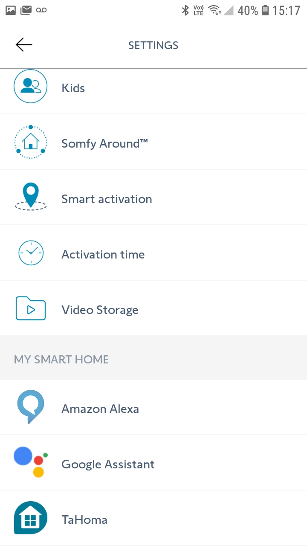Select TaHoma smart home option
Image resolution: width=307 pixels, height=546 pixels.
84,520
